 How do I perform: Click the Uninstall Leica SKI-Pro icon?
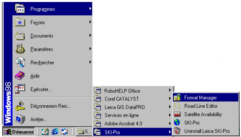177,131
